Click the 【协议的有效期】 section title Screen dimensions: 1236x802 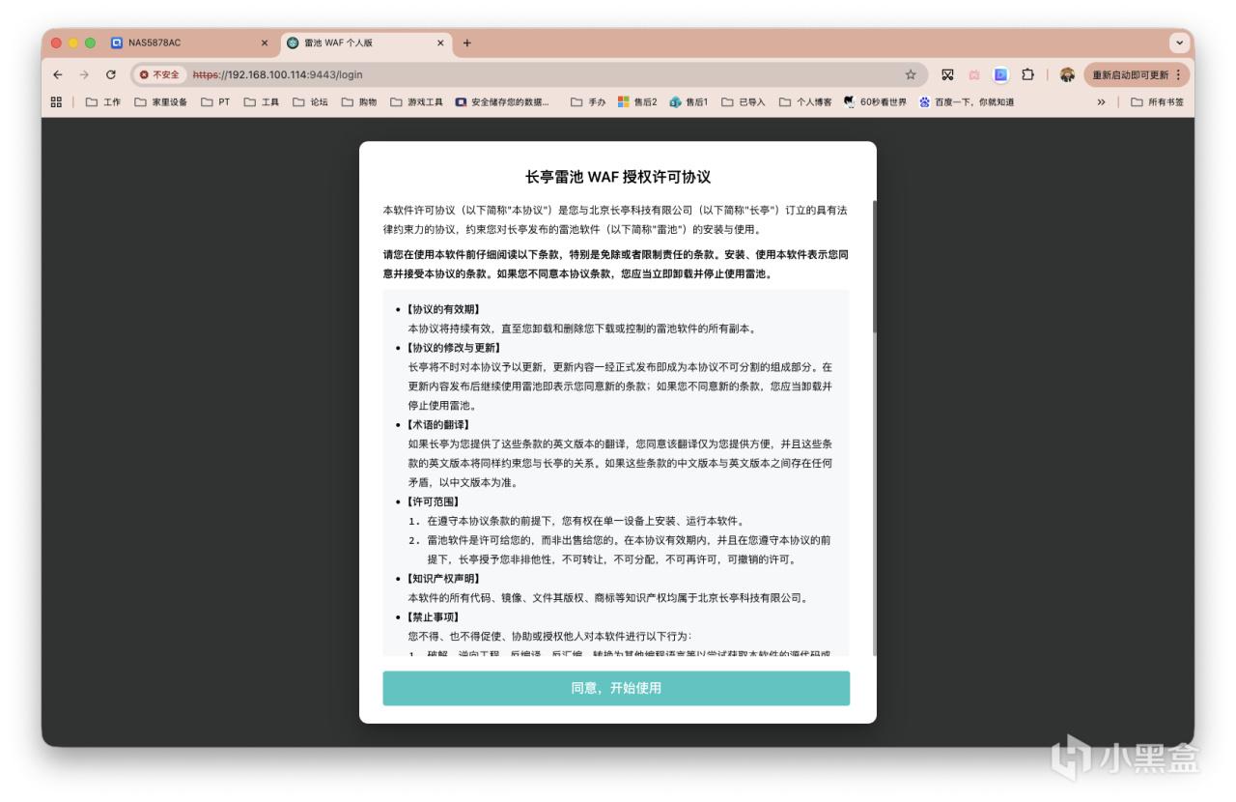click(444, 309)
